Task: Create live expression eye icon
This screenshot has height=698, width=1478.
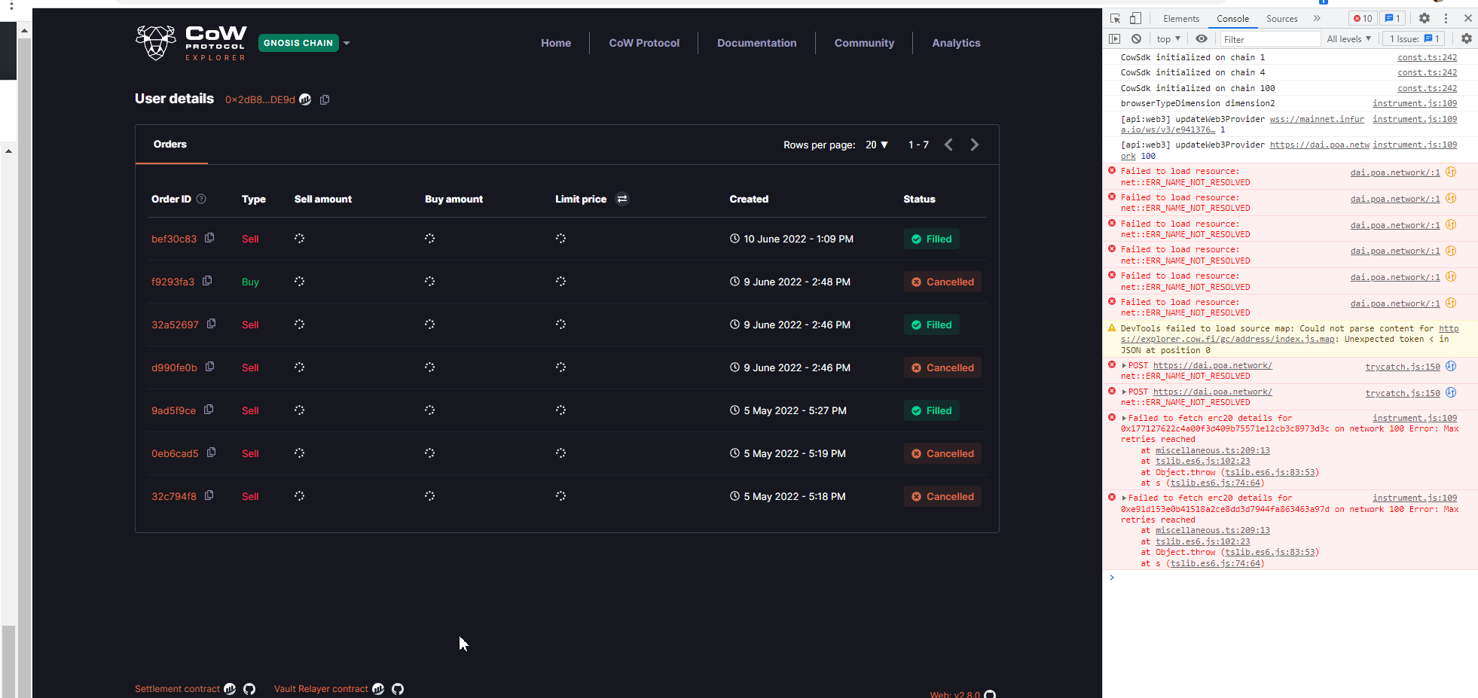Action: (1202, 38)
